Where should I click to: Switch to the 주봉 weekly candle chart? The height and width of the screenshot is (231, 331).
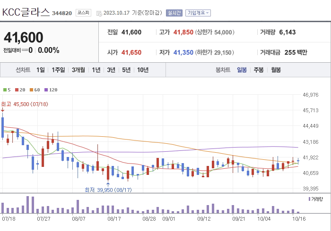(259, 70)
